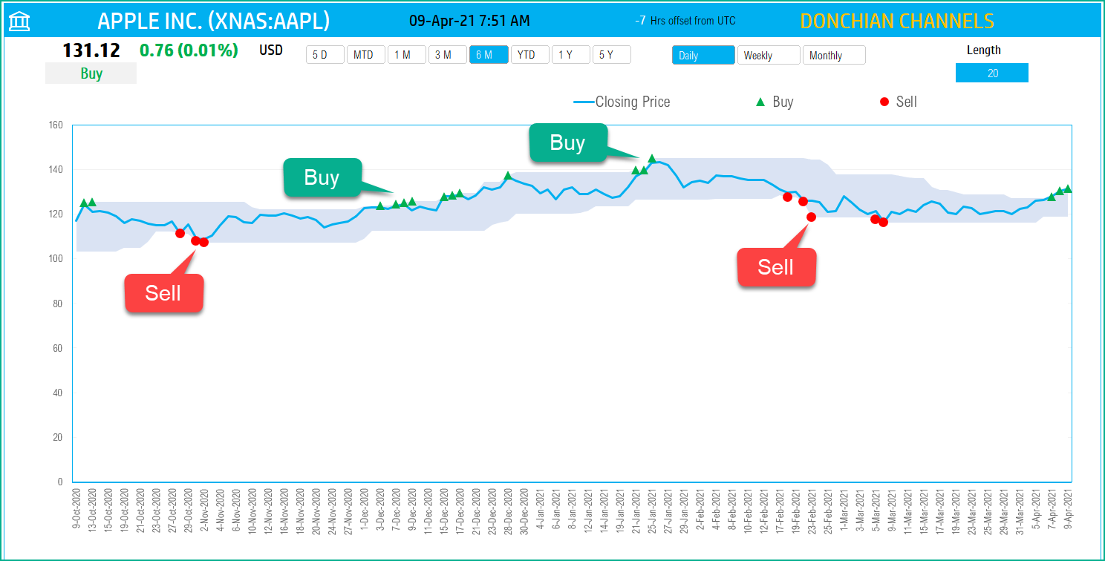
Task: Switch to YTD time range
Action: [x=530, y=55]
